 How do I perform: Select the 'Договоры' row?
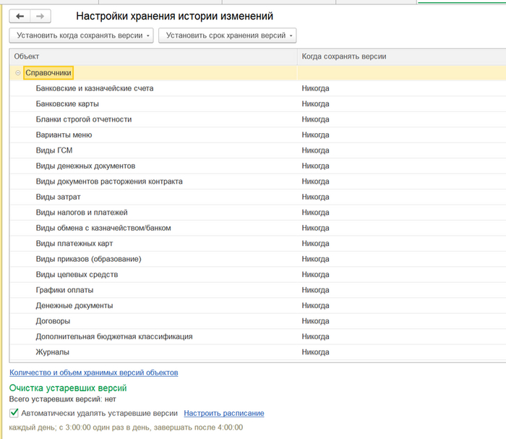coord(53,321)
